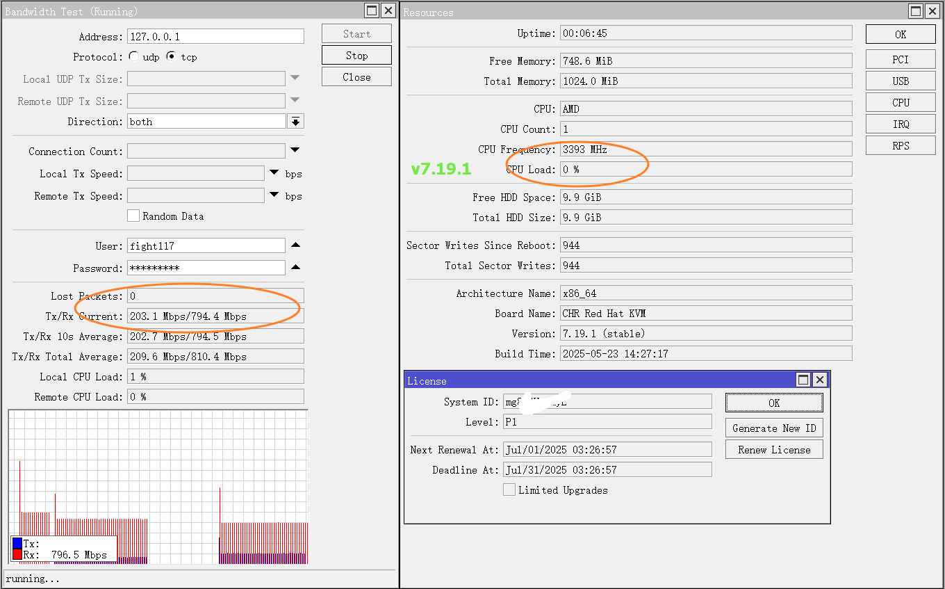Maximize the License window
Viewport: 945px width, 589px height.
[803, 380]
